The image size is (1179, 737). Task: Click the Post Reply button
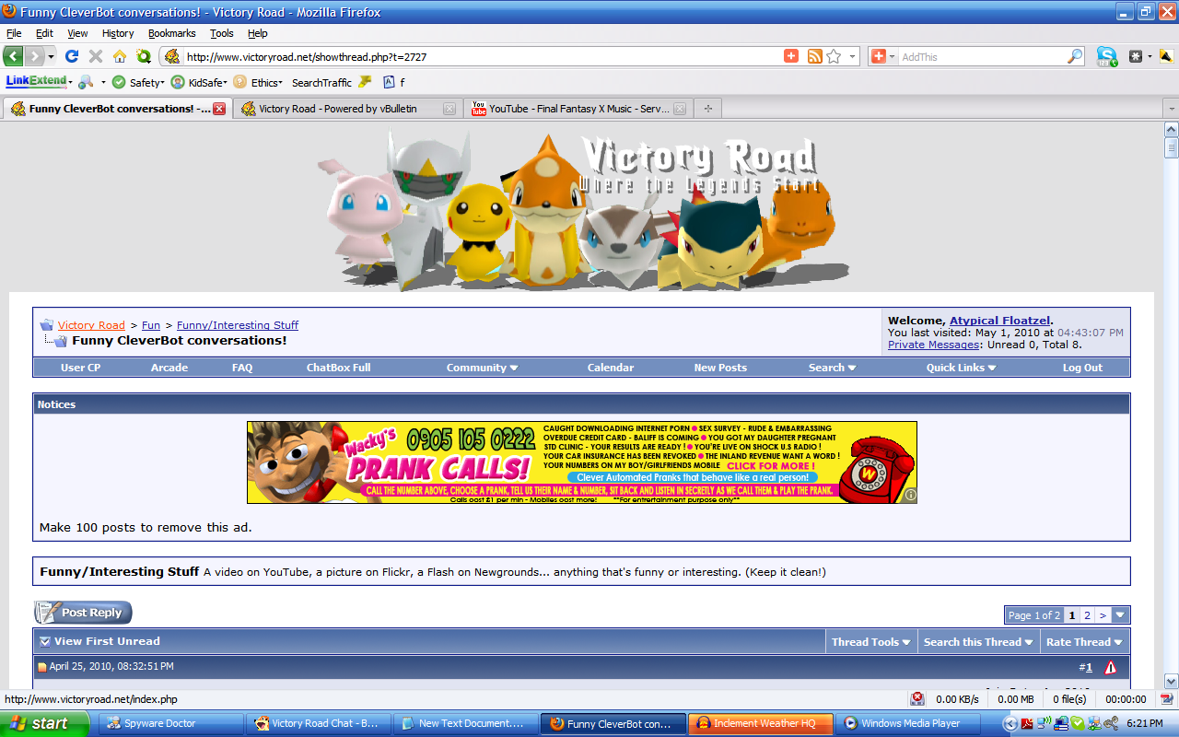(x=83, y=613)
